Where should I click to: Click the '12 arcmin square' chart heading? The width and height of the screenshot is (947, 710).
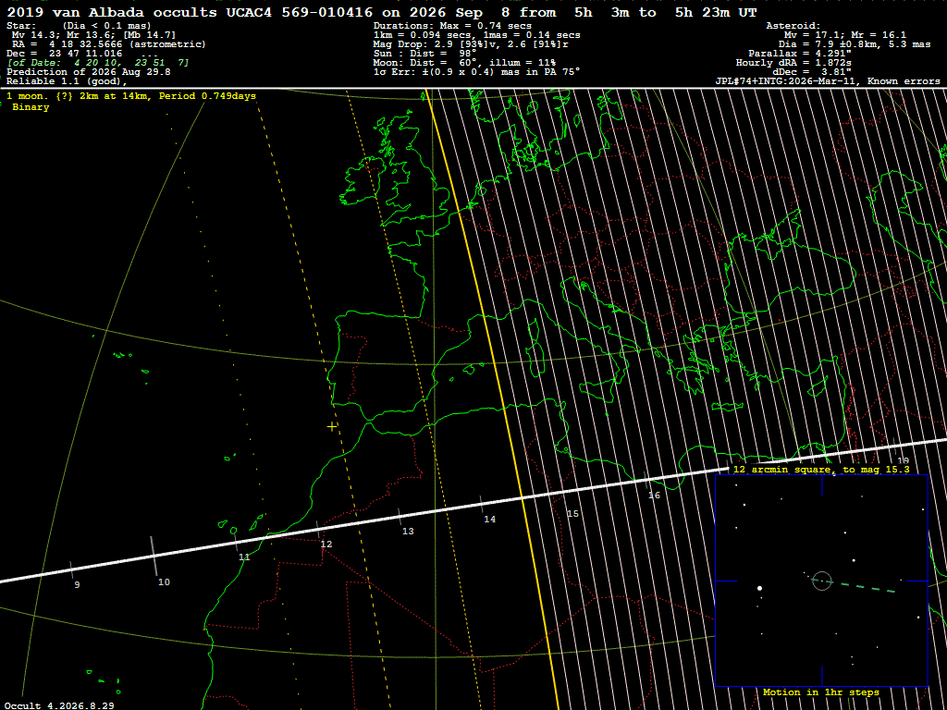tap(821, 469)
